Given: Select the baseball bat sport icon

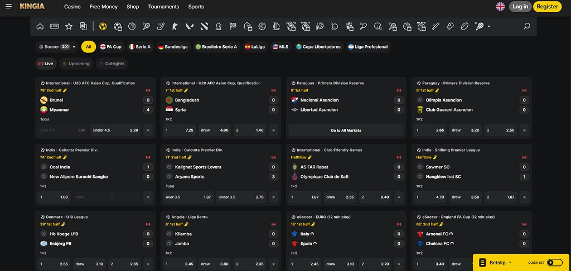Looking at the screenshot, I should tap(436, 26).
